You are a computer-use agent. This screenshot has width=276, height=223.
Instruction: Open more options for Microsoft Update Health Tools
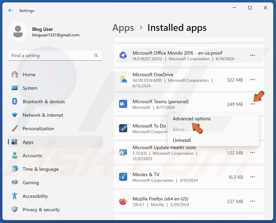point(252,153)
